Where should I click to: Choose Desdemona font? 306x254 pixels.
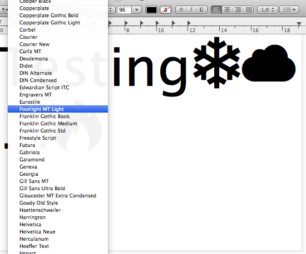point(58,59)
